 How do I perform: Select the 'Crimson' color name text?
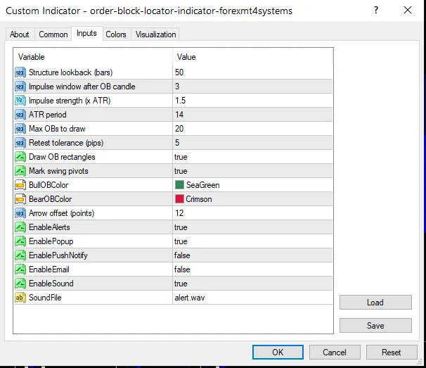(x=199, y=199)
